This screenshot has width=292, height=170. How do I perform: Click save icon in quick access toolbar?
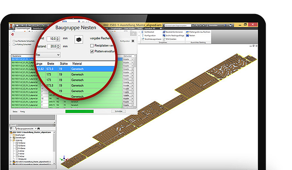[26, 25]
